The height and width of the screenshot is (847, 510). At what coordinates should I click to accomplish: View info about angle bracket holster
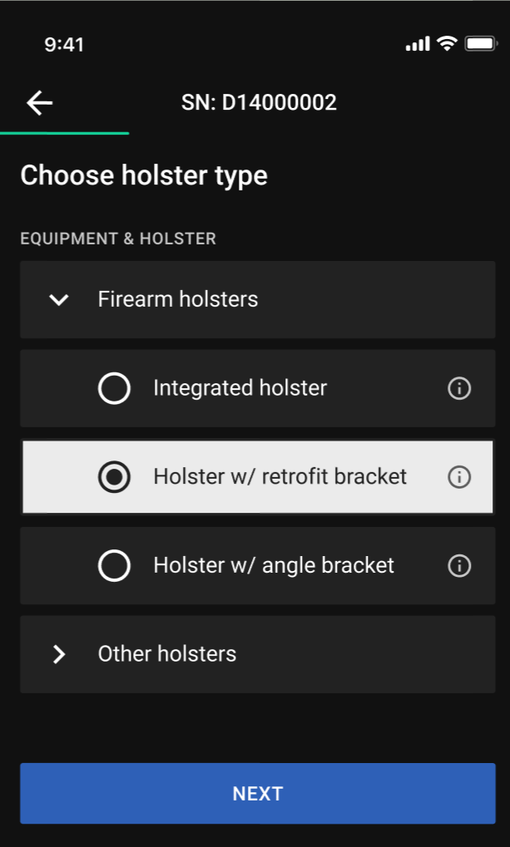(x=459, y=566)
